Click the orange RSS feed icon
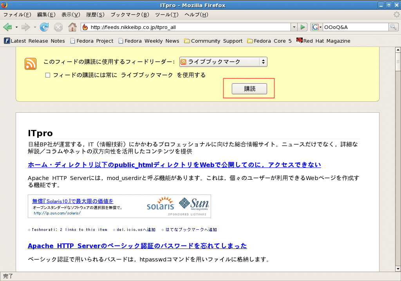401x281 pixels. point(31,64)
